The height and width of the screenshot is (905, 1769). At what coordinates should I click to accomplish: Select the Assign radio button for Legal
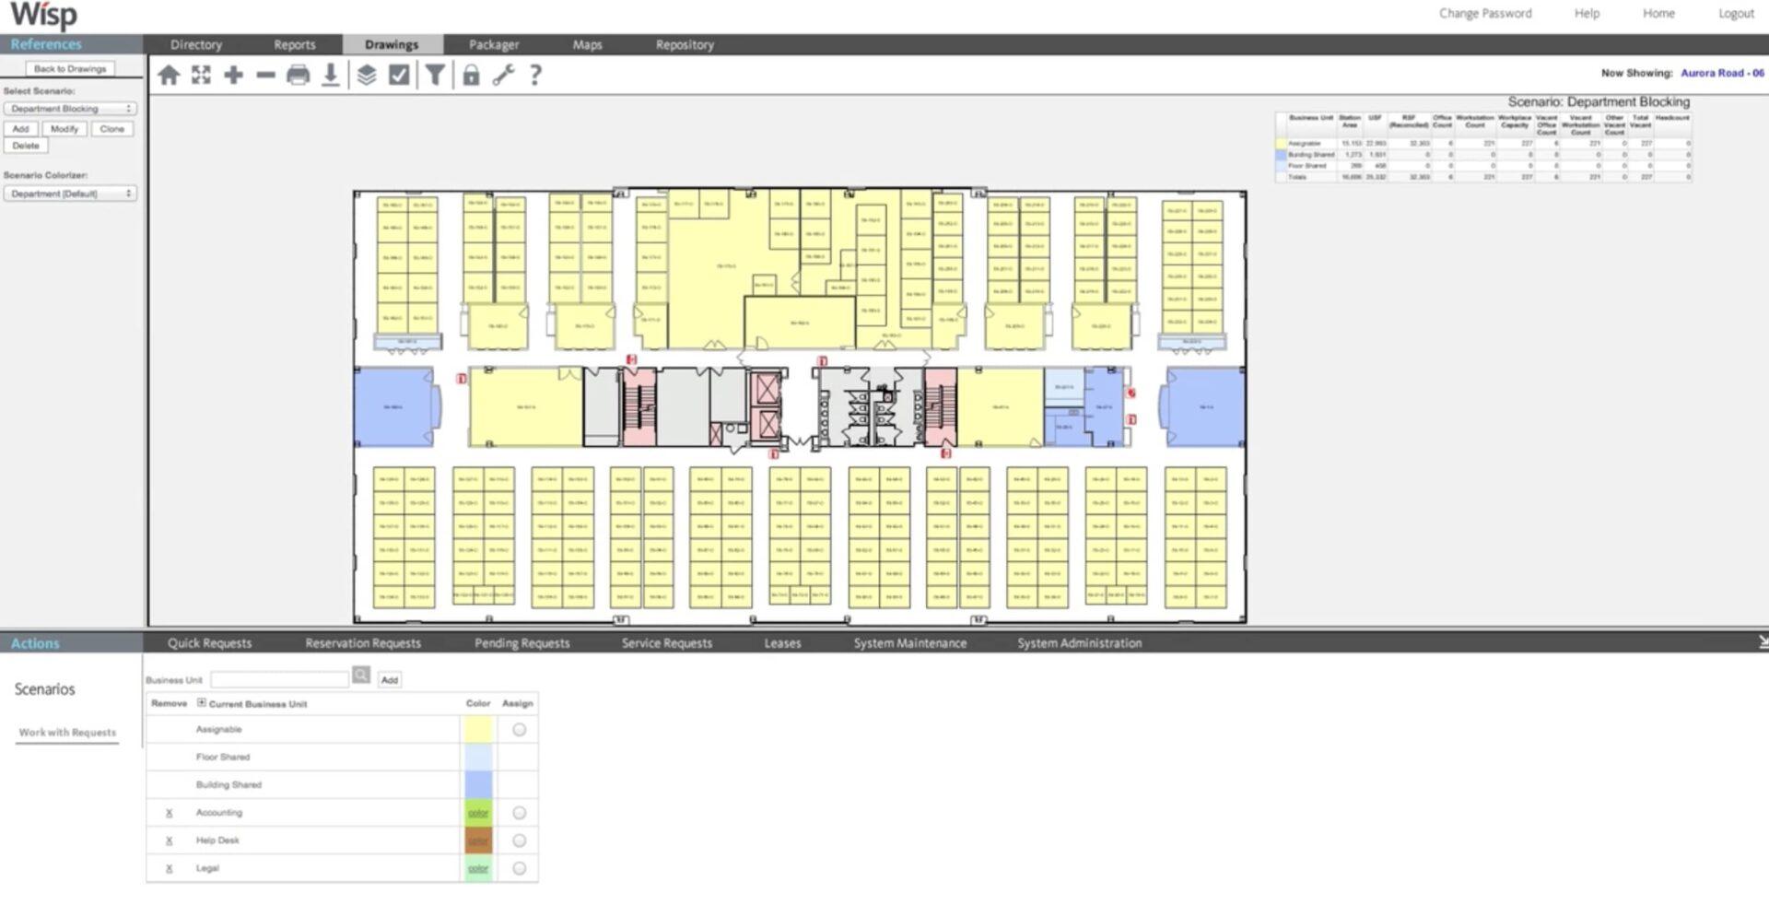pyautogui.click(x=519, y=868)
